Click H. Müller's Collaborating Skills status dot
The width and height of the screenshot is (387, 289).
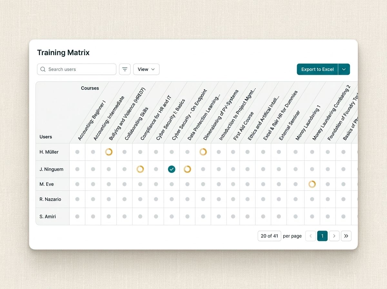(124, 152)
